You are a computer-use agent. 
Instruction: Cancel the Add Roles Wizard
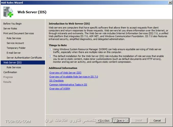(x=157, y=120)
